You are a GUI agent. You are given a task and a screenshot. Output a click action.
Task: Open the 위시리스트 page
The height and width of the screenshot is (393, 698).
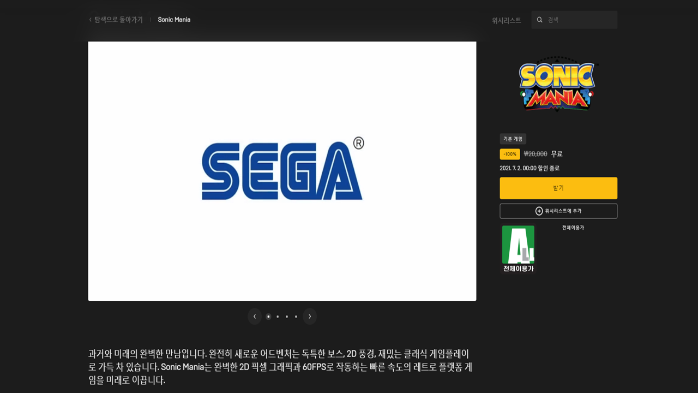[x=506, y=20]
